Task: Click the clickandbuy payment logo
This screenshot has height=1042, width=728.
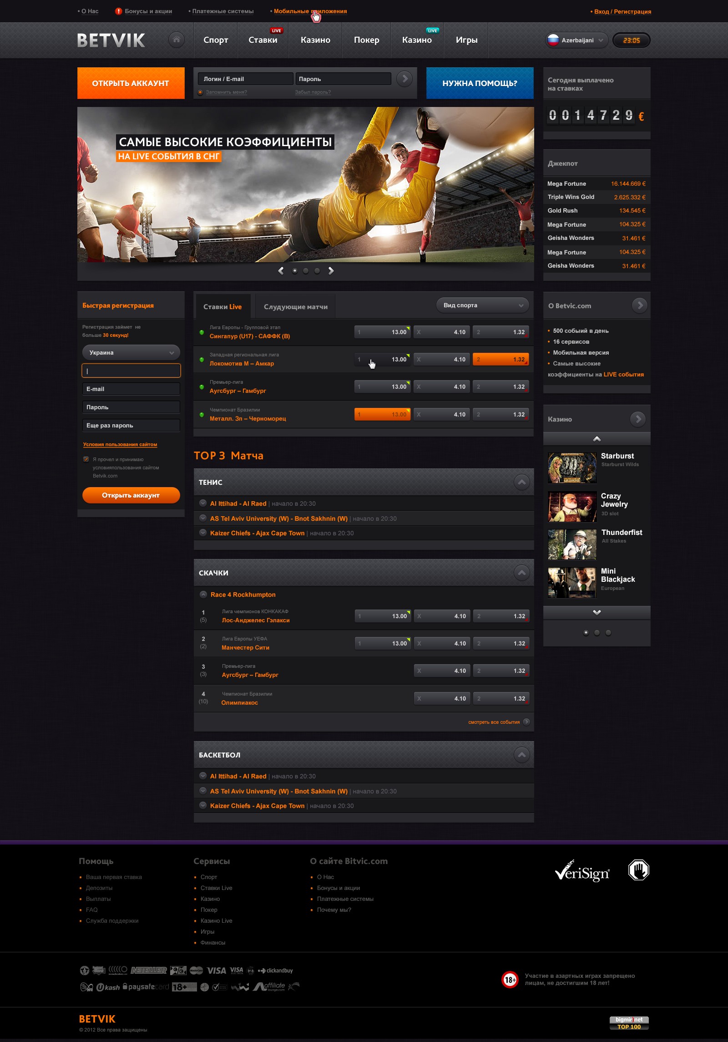Action: [x=275, y=971]
